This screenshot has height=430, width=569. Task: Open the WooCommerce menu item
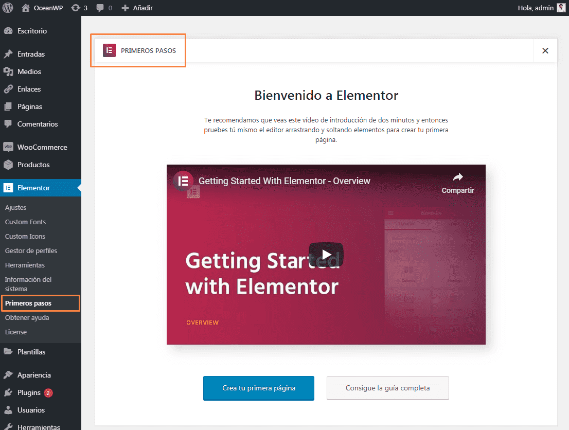click(x=42, y=147)
